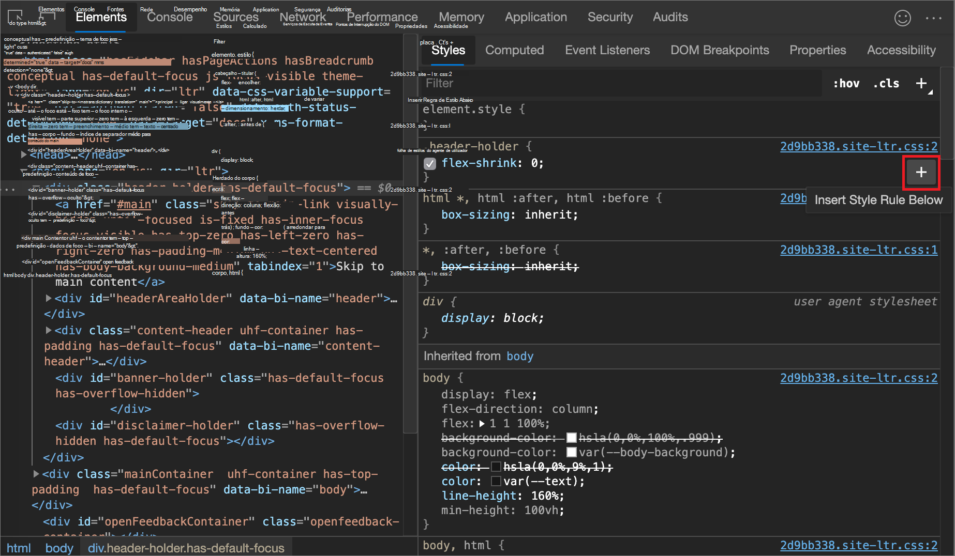Click New Style Rule plus beside .cls
The width and height of the screenshot is (955, 556).
point(921,83)
